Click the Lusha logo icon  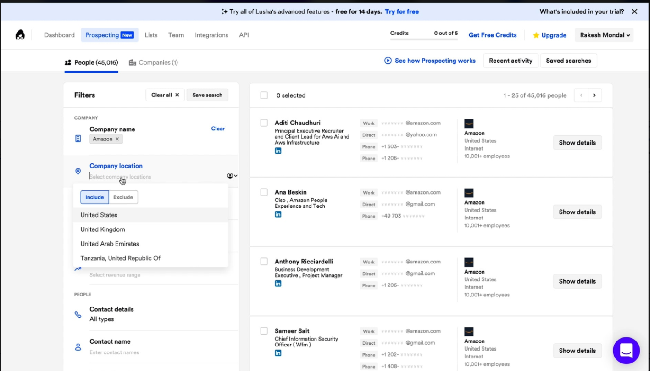point(20,35)
